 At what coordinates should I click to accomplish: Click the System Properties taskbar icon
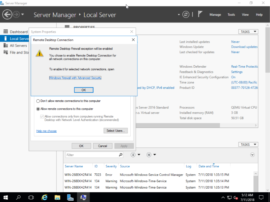coord(83,197)
